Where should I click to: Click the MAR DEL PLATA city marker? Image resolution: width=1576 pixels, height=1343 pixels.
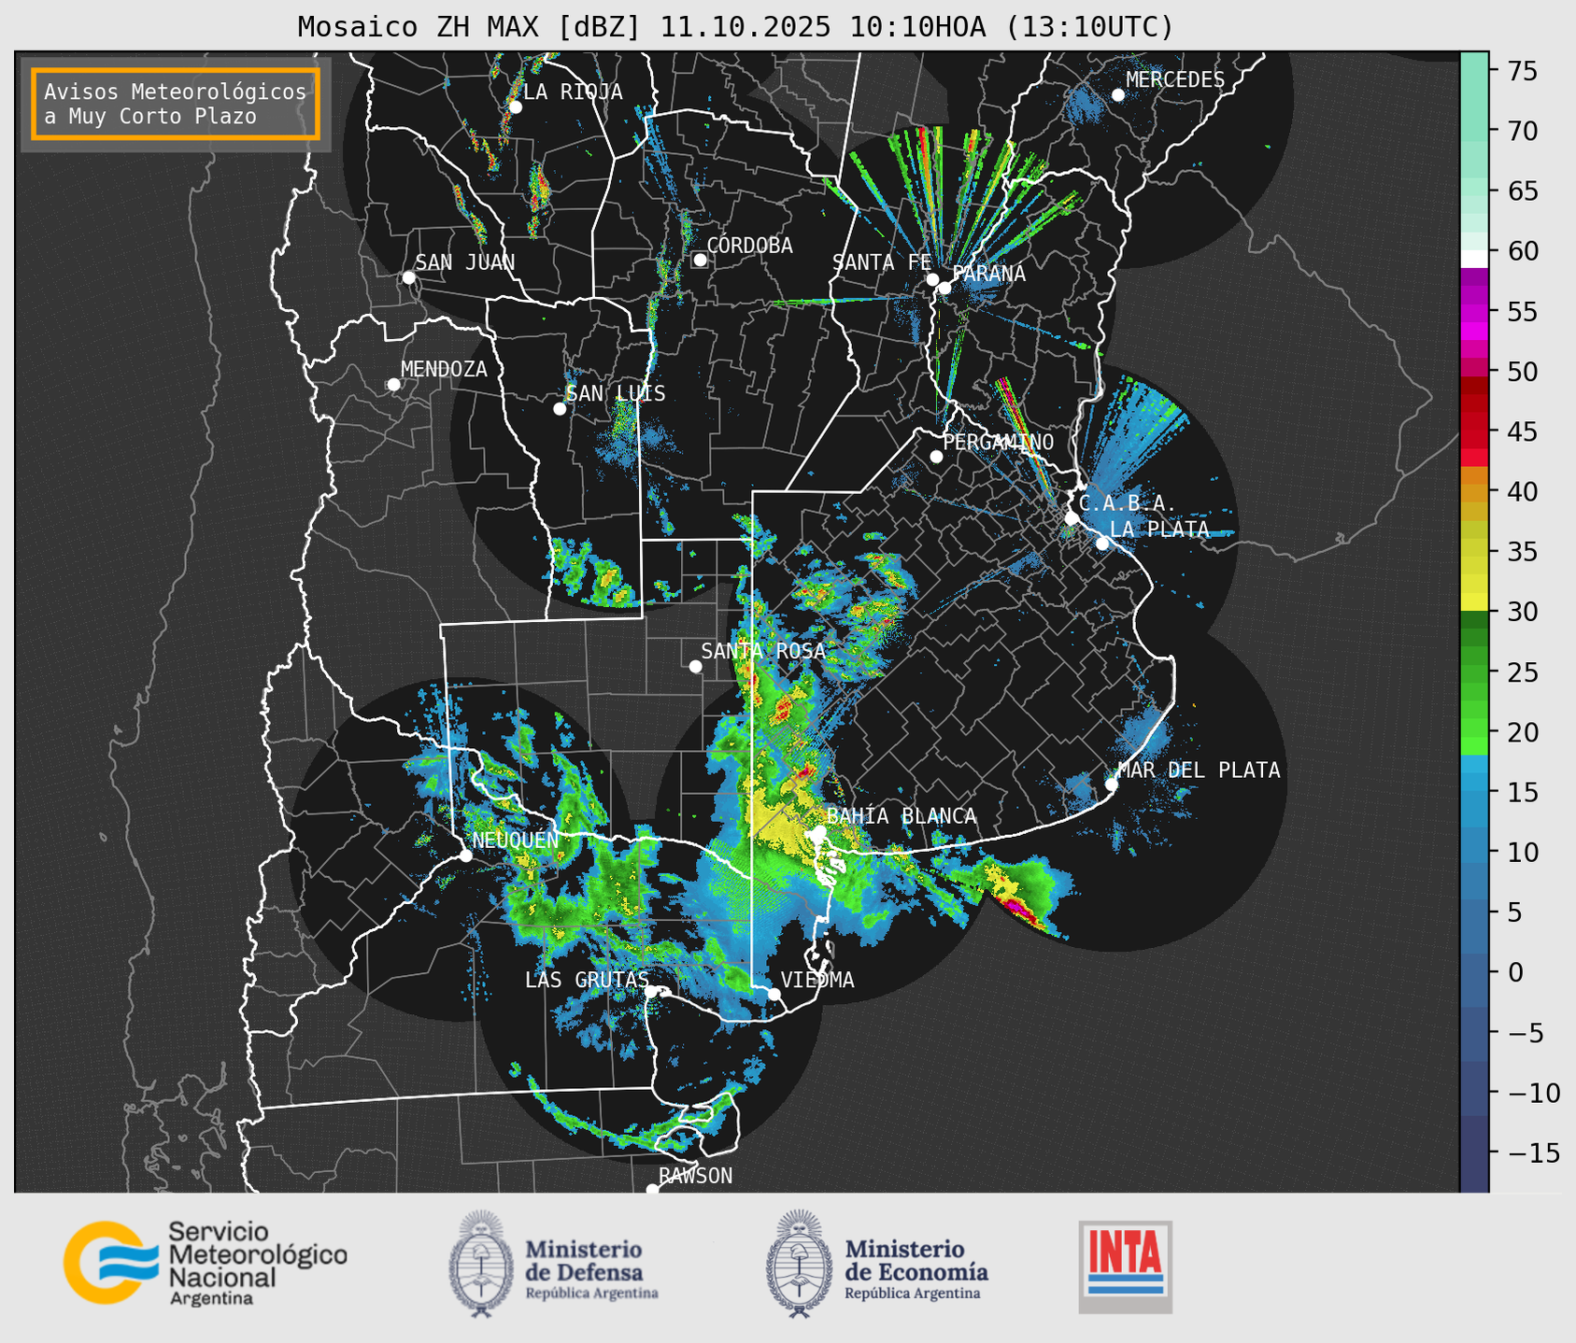(1111, 785)
